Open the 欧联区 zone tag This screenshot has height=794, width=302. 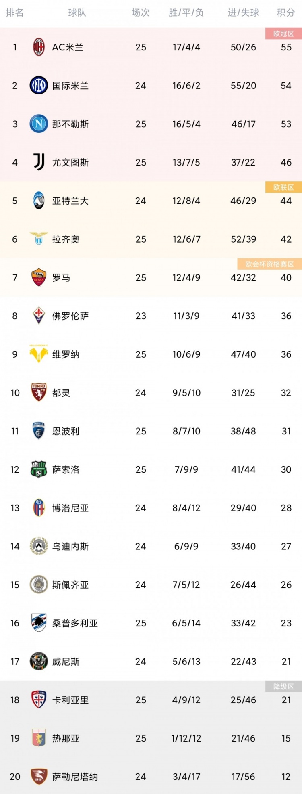[x=283, y=187]
